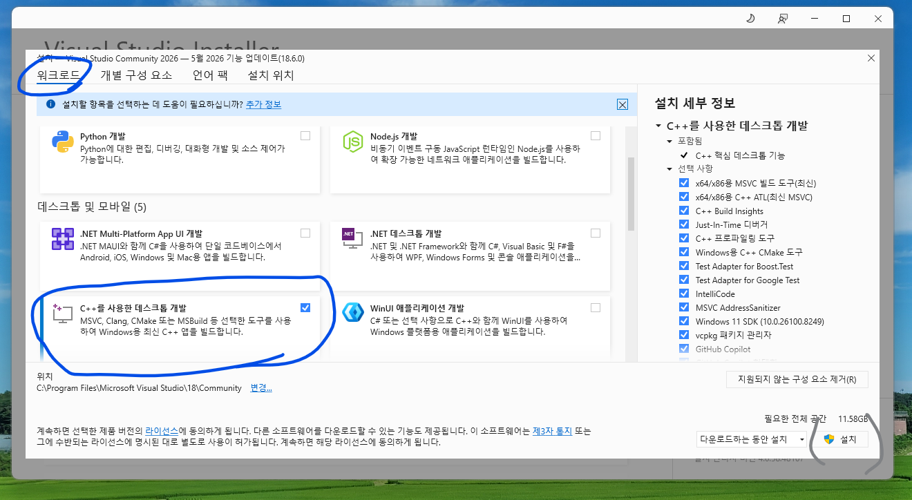Disable Windows용 C++ CMake 도구
This screenshot has height=500, width=912.
684,252
